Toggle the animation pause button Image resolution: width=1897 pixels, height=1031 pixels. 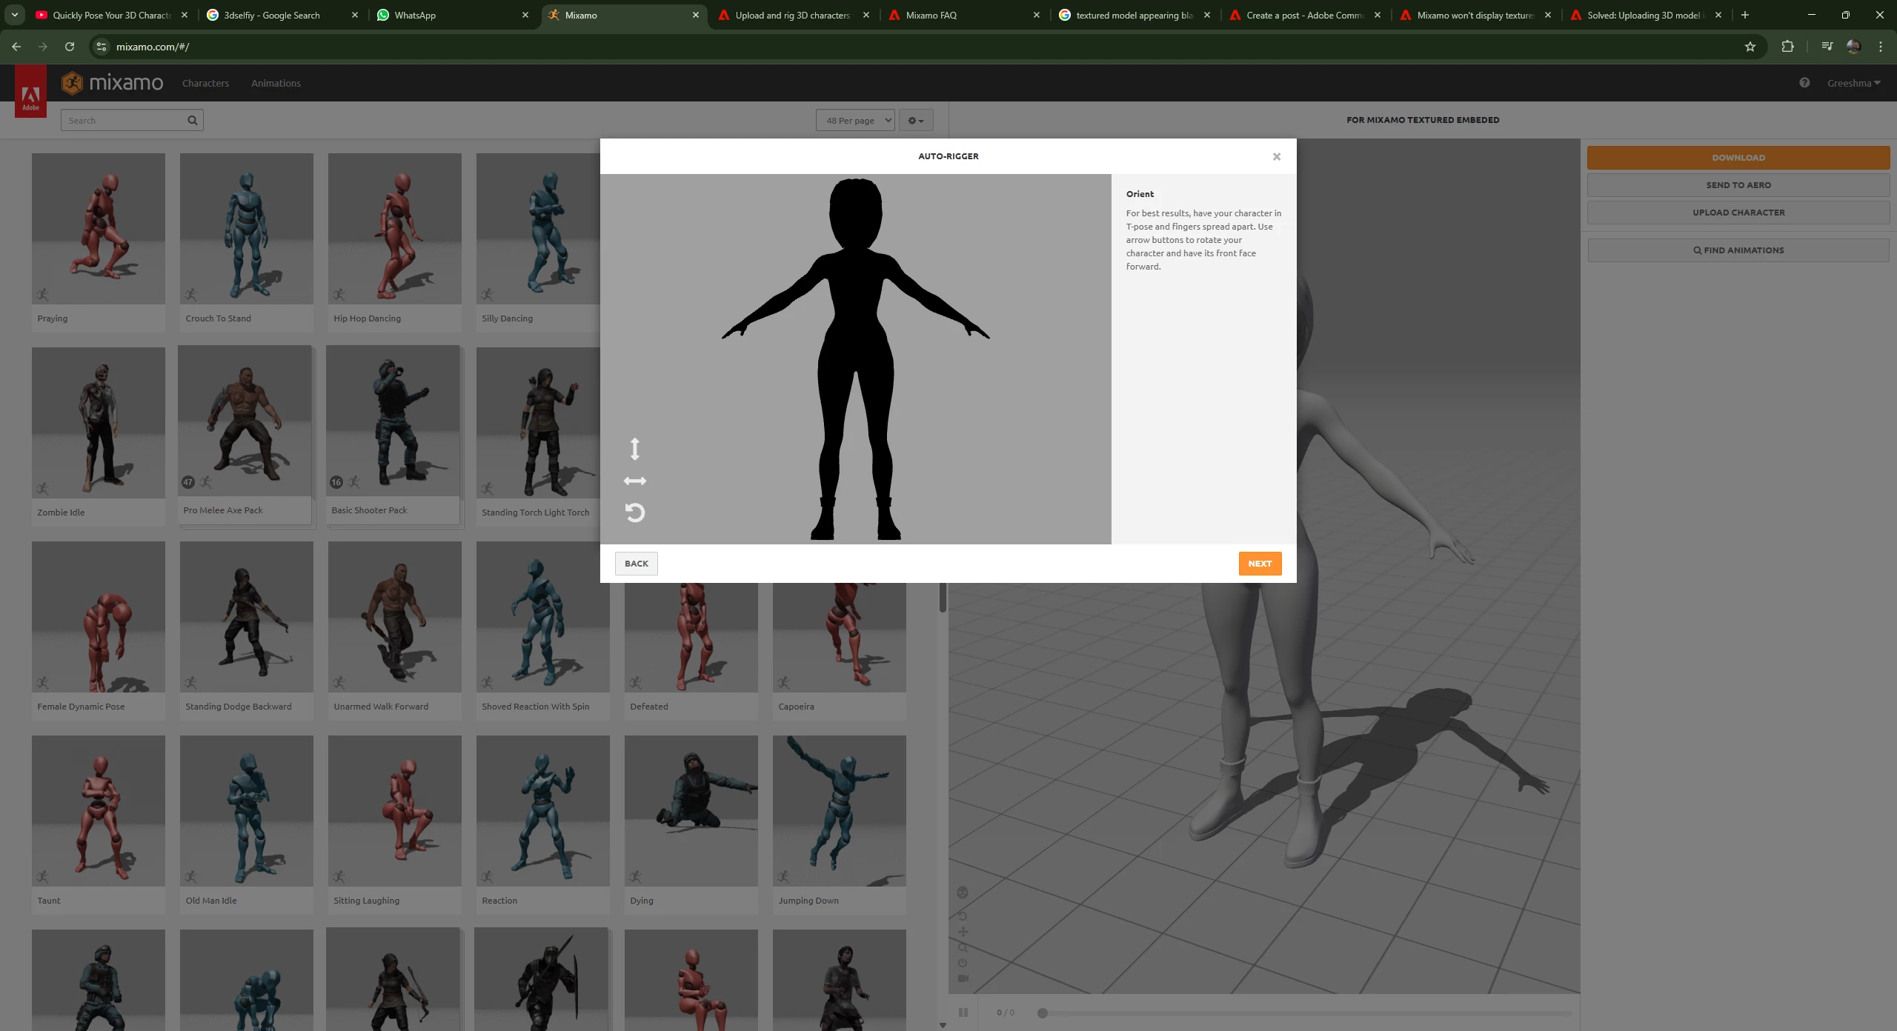coord(963,1012)
